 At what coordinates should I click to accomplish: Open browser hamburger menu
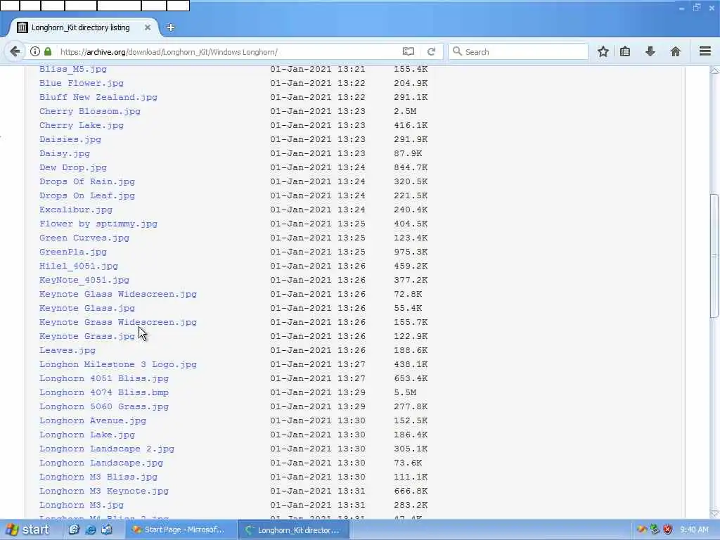(x=705, y=51)
